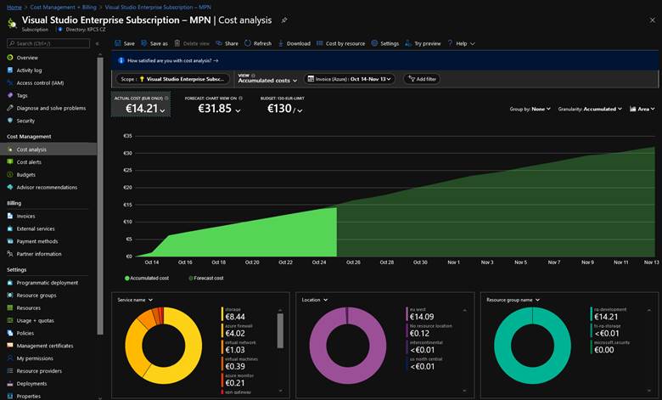Viewport: 662px width, 400px height.
Task: Click the eu west €14.09 legend swatch
Action: point(407,314)
